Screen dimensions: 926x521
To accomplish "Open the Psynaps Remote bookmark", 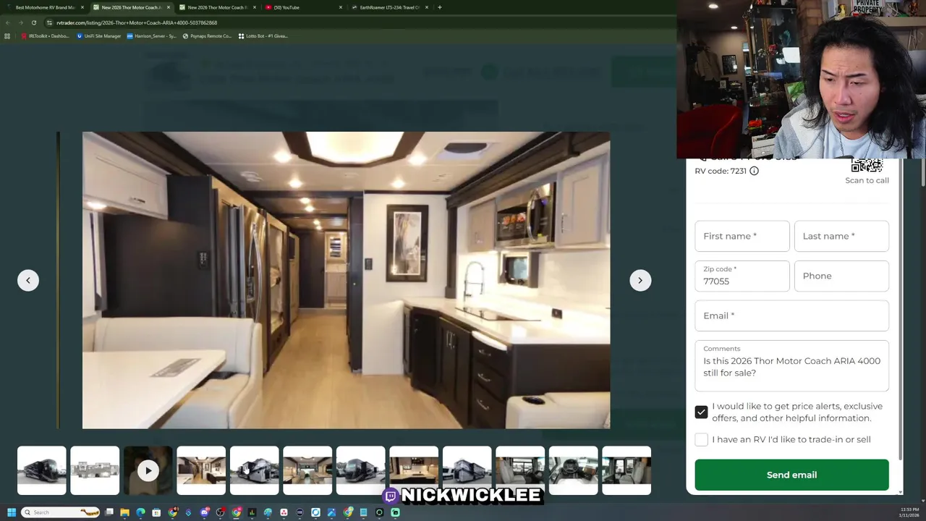I will [207, 35].
